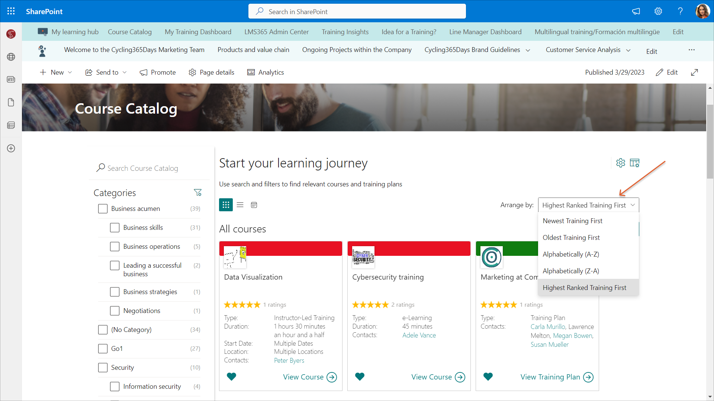Switch to the calendar view icon

[x=254, y=205]
